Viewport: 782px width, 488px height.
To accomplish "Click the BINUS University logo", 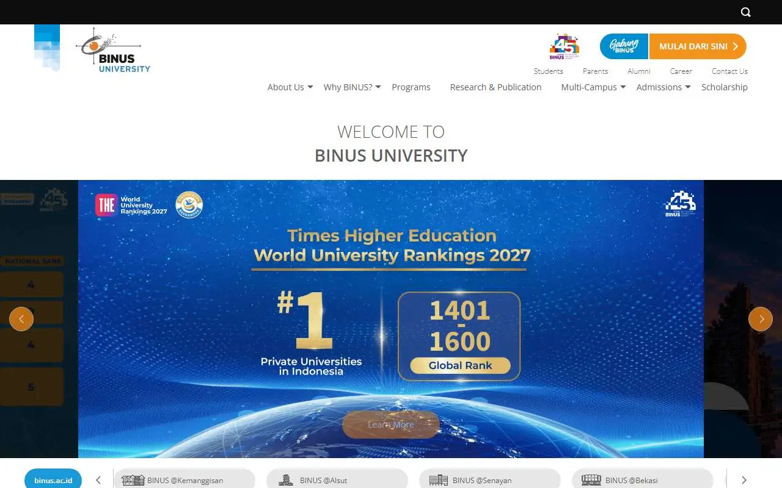I will pyautogui.click(x=113, y=51).
